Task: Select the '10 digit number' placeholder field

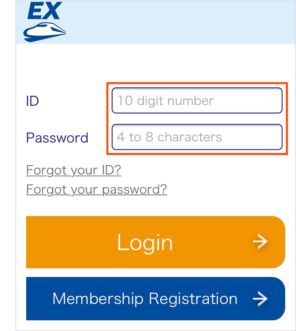Action: (x=197, y=101)
